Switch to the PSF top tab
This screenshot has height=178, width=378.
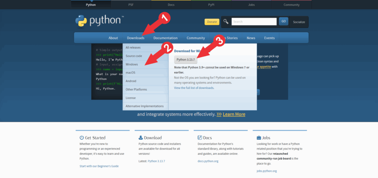tap(130, 5)
